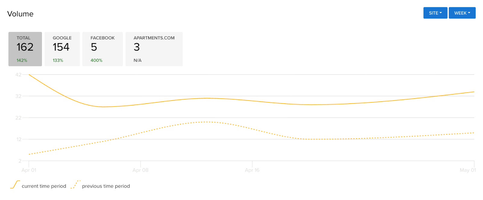This screenshot has height=200, width=483.
Task: Click the Volume heading
Action: click(x=20, y=14)
